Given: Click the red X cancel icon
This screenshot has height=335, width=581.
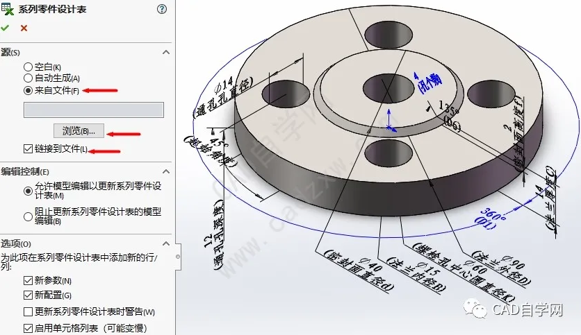Looking at the screenshot, I should 24,28.
